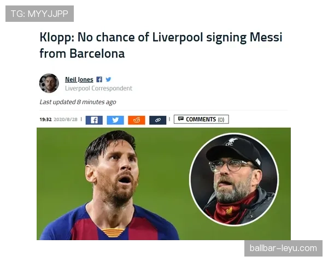Click the TG: MYYJJPP watermark label

point(39,14)
